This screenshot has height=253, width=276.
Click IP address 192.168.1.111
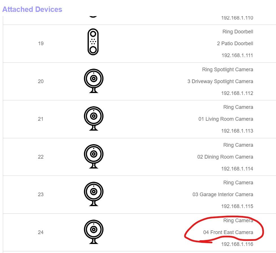tap(237, 55)
